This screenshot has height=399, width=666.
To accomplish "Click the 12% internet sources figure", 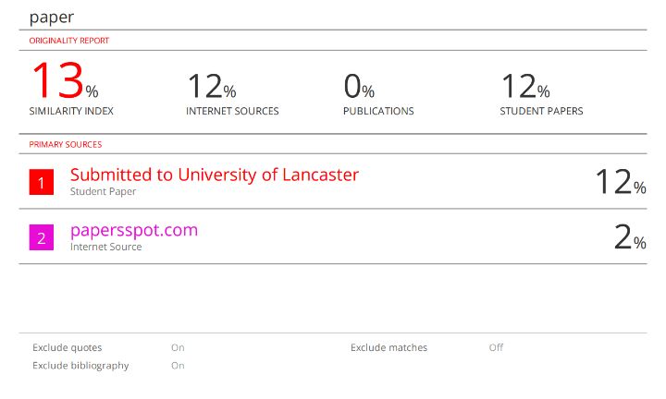I will 212,86.
